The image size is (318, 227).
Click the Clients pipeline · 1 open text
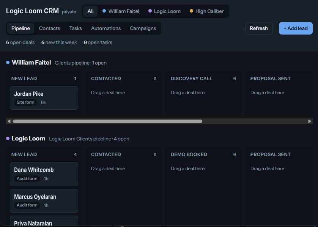[x=81, y=63]
